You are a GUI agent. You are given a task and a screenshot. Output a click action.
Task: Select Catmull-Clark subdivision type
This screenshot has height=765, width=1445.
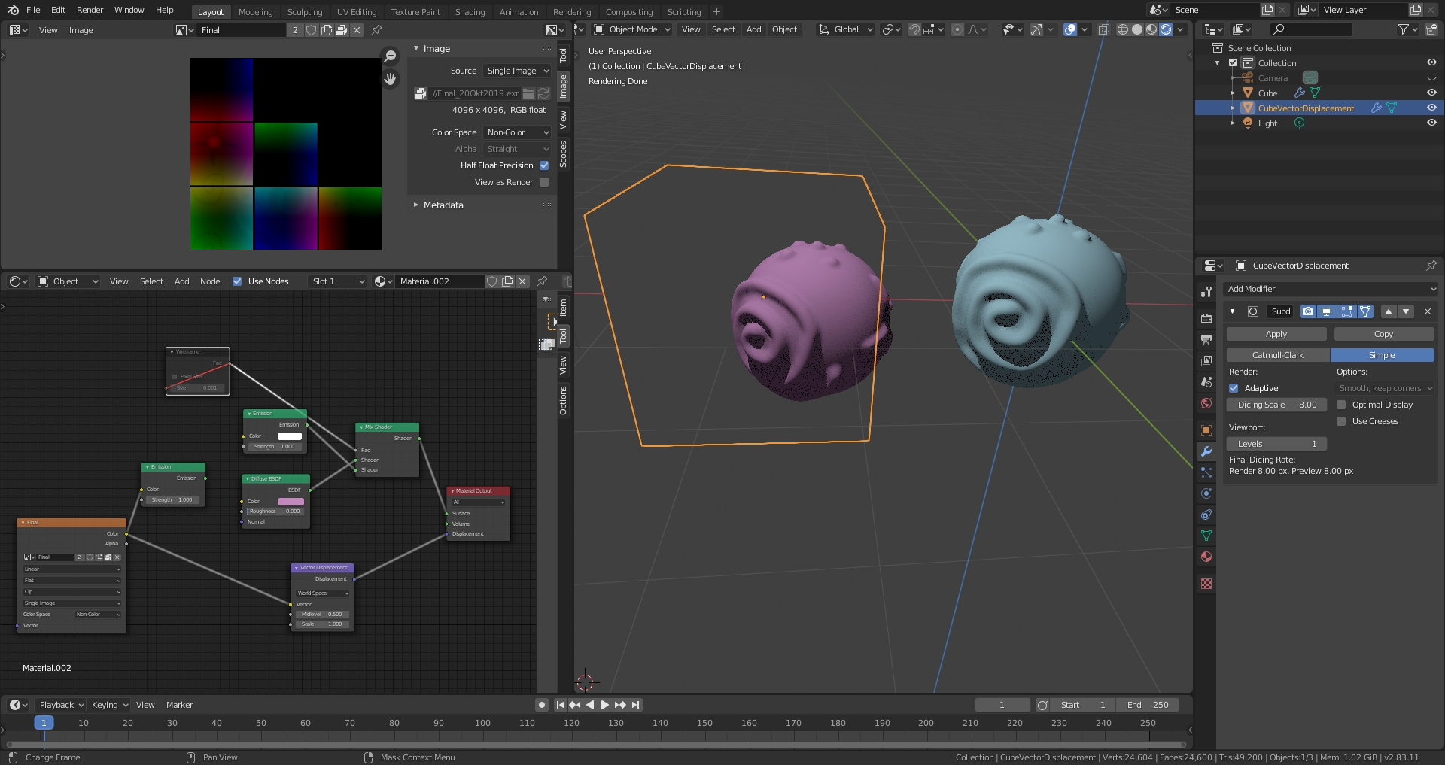(x=1278, y=355)
